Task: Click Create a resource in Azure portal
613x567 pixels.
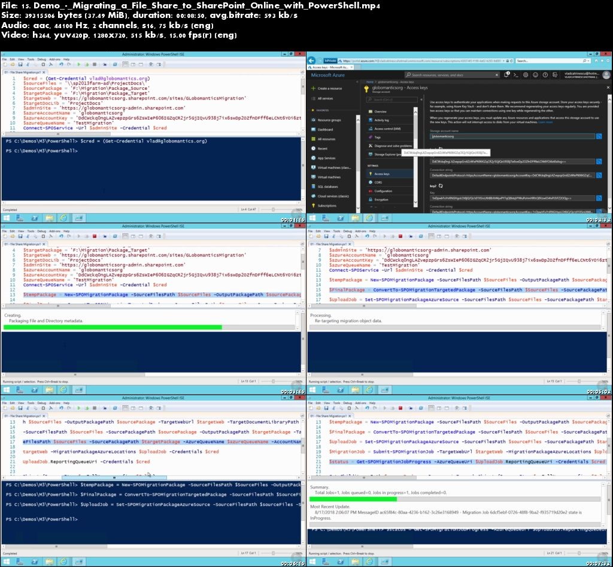Action: coord(326,89)
